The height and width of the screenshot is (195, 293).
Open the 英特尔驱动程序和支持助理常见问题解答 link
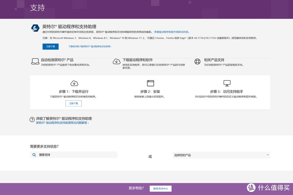(x=62, y=123)
